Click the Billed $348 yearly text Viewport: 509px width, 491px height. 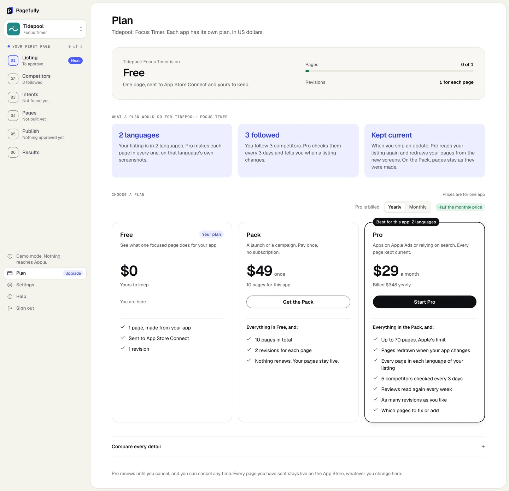tap(392, 285)
